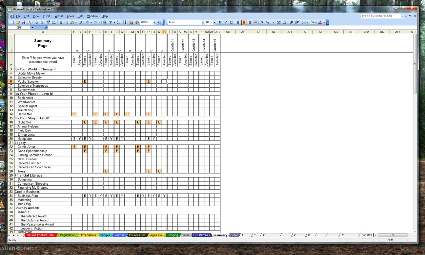The height and width of the screenshot is (255, 425).
Task: Click the Borders button
Action: [x=304, y=23]
